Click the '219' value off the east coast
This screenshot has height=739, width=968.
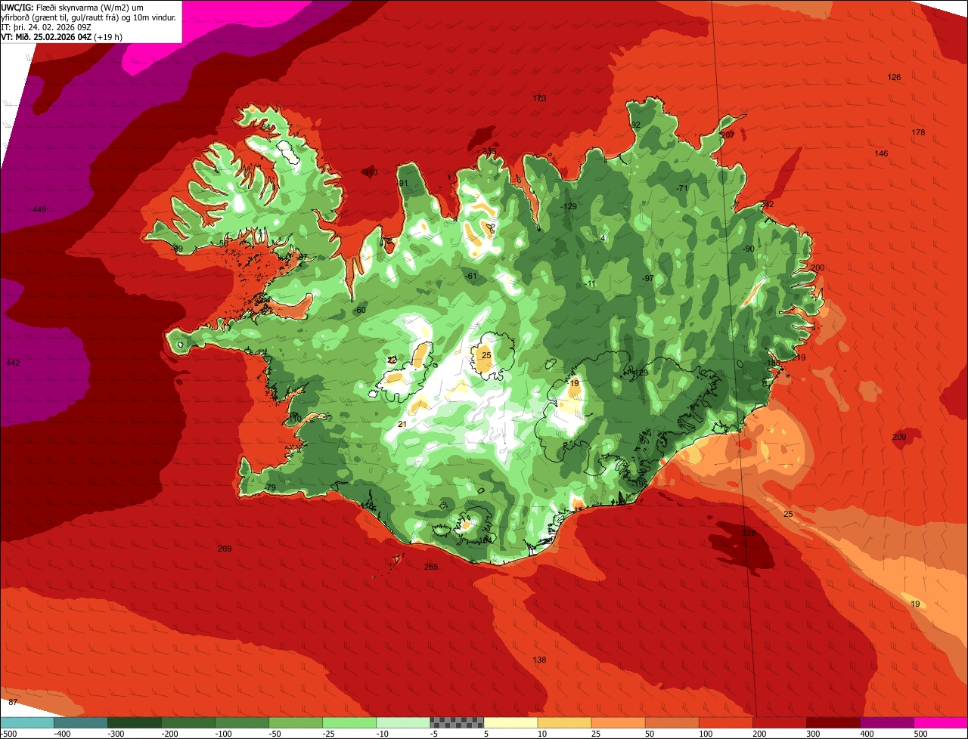[x=799, y=357]
